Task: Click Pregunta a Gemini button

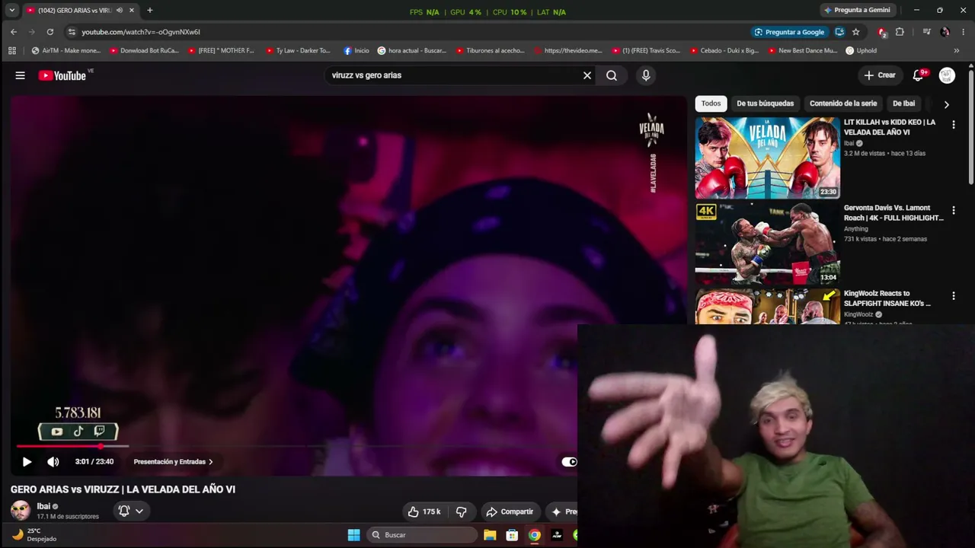Action: (x=856, y=10)
